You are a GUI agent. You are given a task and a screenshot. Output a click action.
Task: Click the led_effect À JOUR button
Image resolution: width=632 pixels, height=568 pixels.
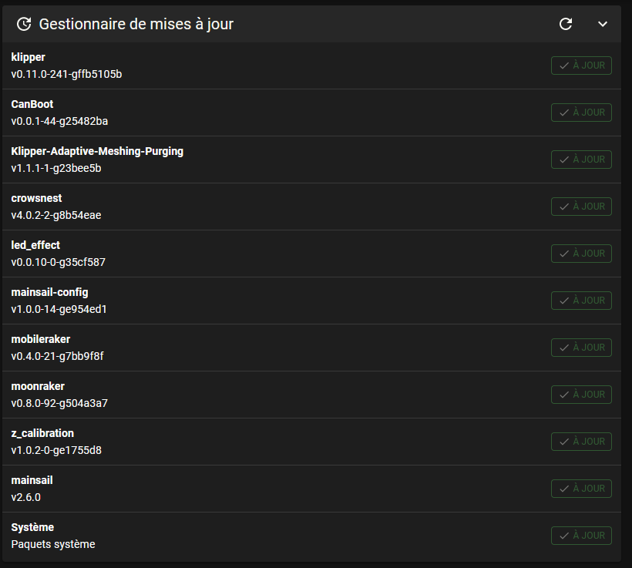(581, 254)
